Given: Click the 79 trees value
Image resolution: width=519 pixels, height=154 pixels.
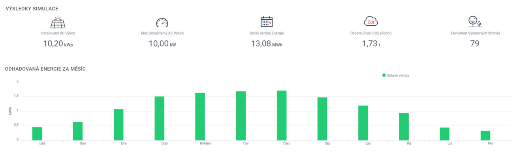Looking at the screenshot, I should click(475, 44).
